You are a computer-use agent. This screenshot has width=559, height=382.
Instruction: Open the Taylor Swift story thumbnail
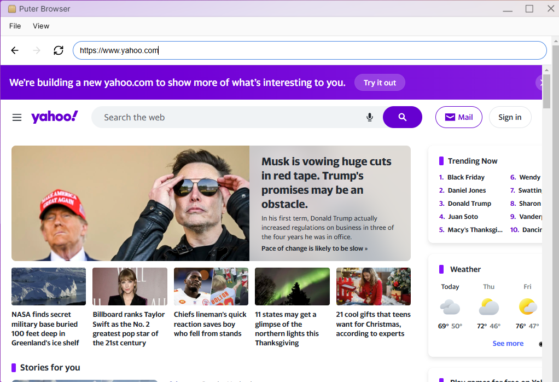130,286
